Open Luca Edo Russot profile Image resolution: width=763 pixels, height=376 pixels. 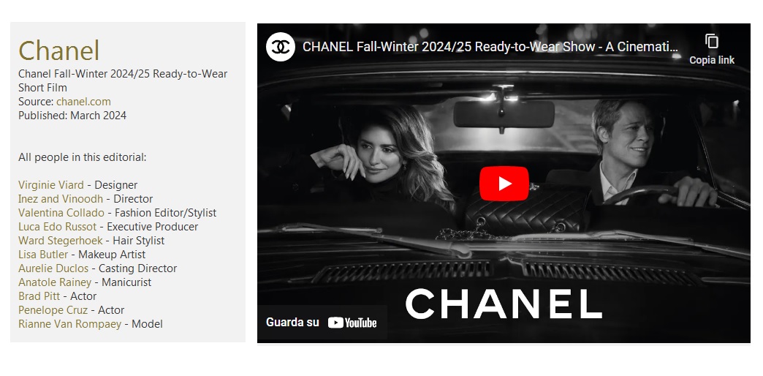click(58, 227)
